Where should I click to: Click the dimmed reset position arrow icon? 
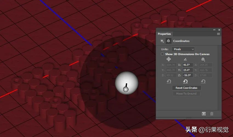(169, 81)
